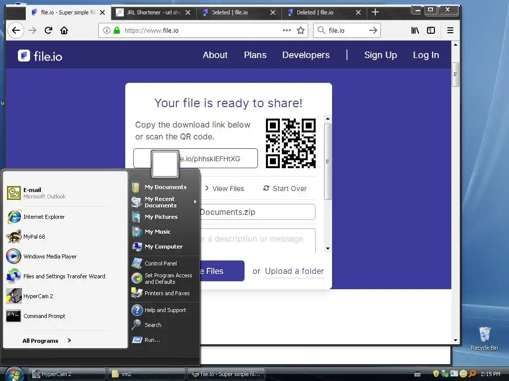
Task: Expand My Recent Documents submenu
Action: click(164, 202)
